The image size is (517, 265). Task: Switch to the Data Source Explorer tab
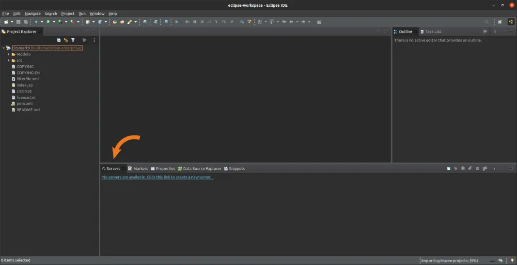[x=200, y=169]
